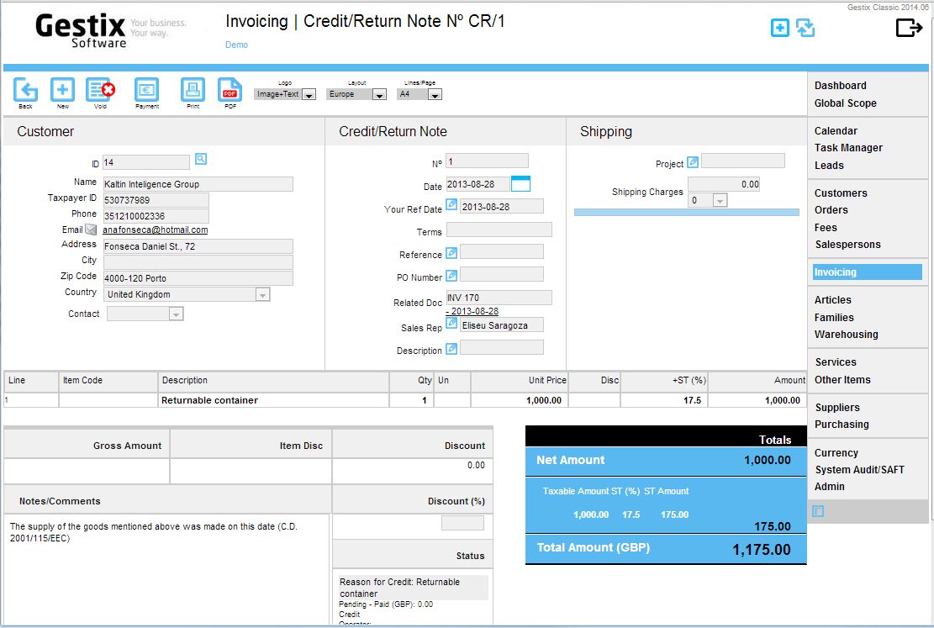Open the Country United Kingdom dropdown

click(262, 294)
